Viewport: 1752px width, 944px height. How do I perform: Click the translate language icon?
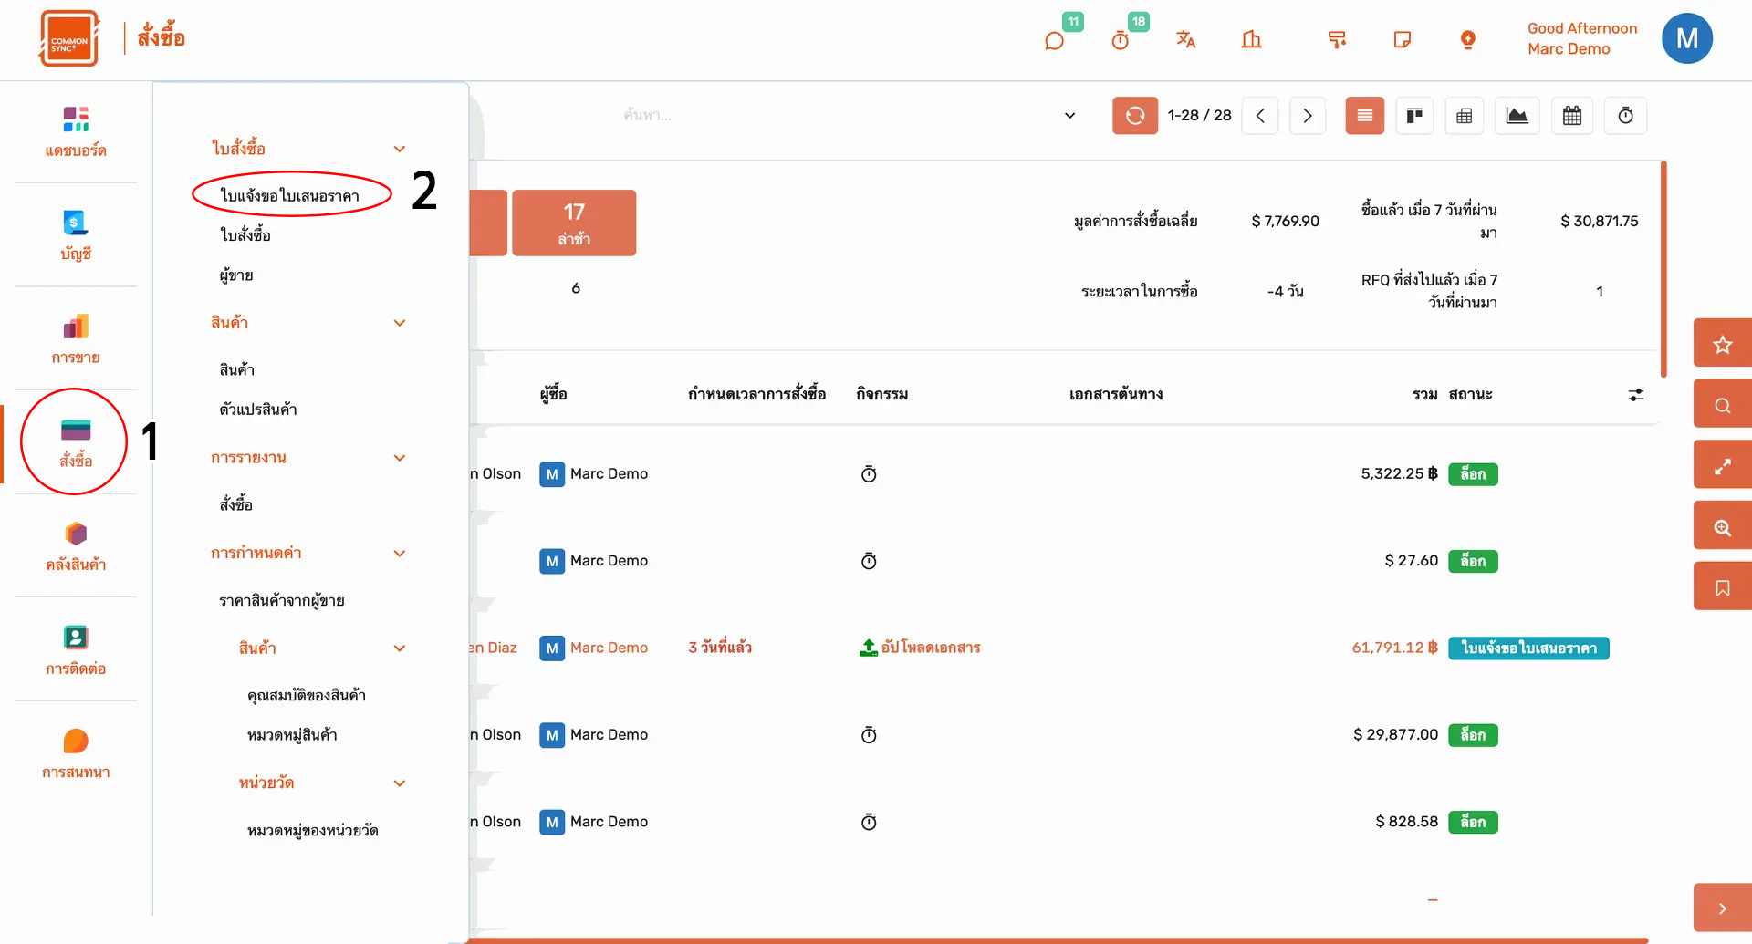1185,39
